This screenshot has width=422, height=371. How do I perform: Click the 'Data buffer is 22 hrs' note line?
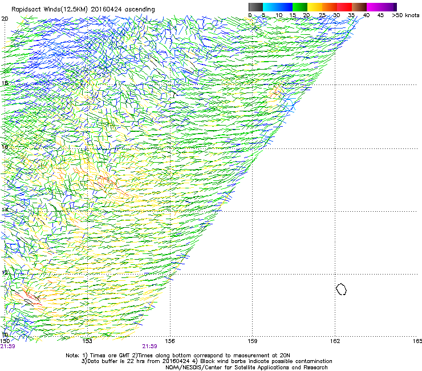click(x=206, y=361)
